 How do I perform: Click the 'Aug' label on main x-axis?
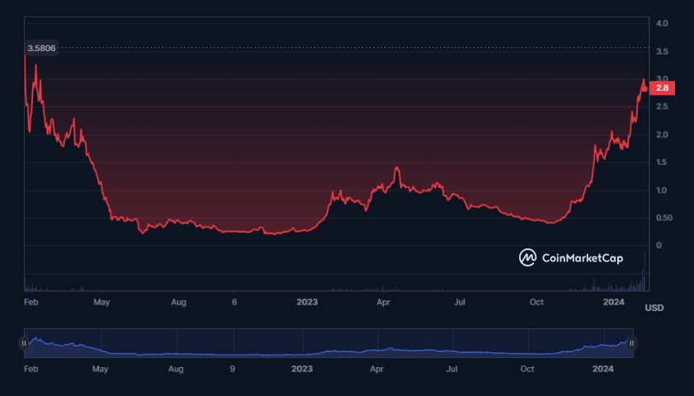(x=179, y=302)
